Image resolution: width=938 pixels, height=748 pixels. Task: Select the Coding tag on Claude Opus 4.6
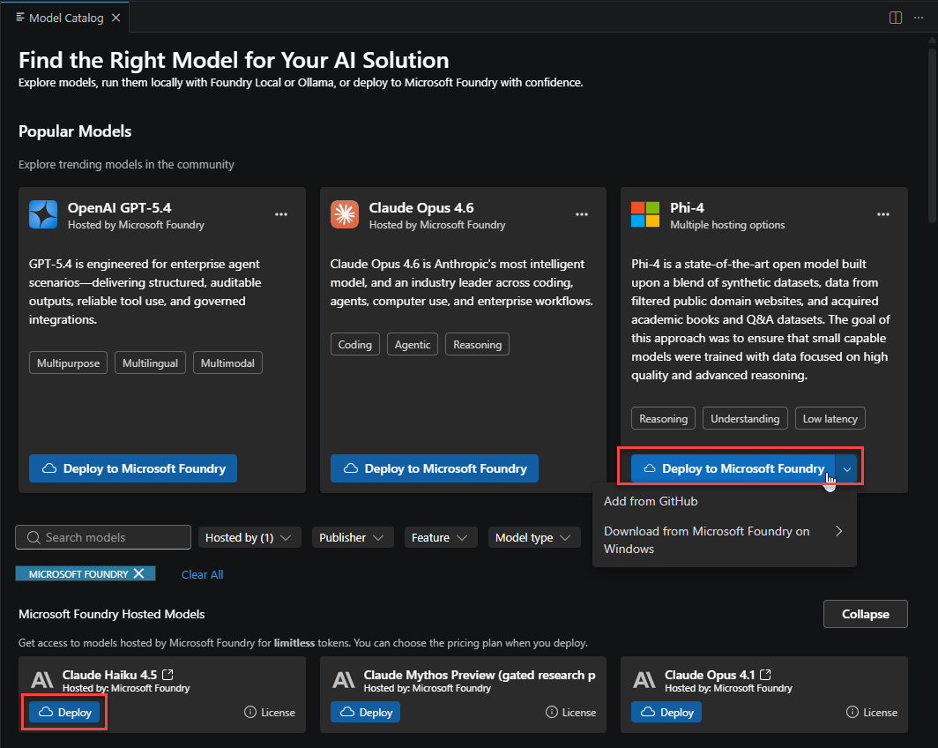354,344
